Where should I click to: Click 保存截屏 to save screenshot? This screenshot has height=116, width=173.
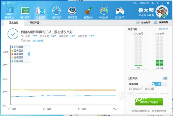click(161, 23)
